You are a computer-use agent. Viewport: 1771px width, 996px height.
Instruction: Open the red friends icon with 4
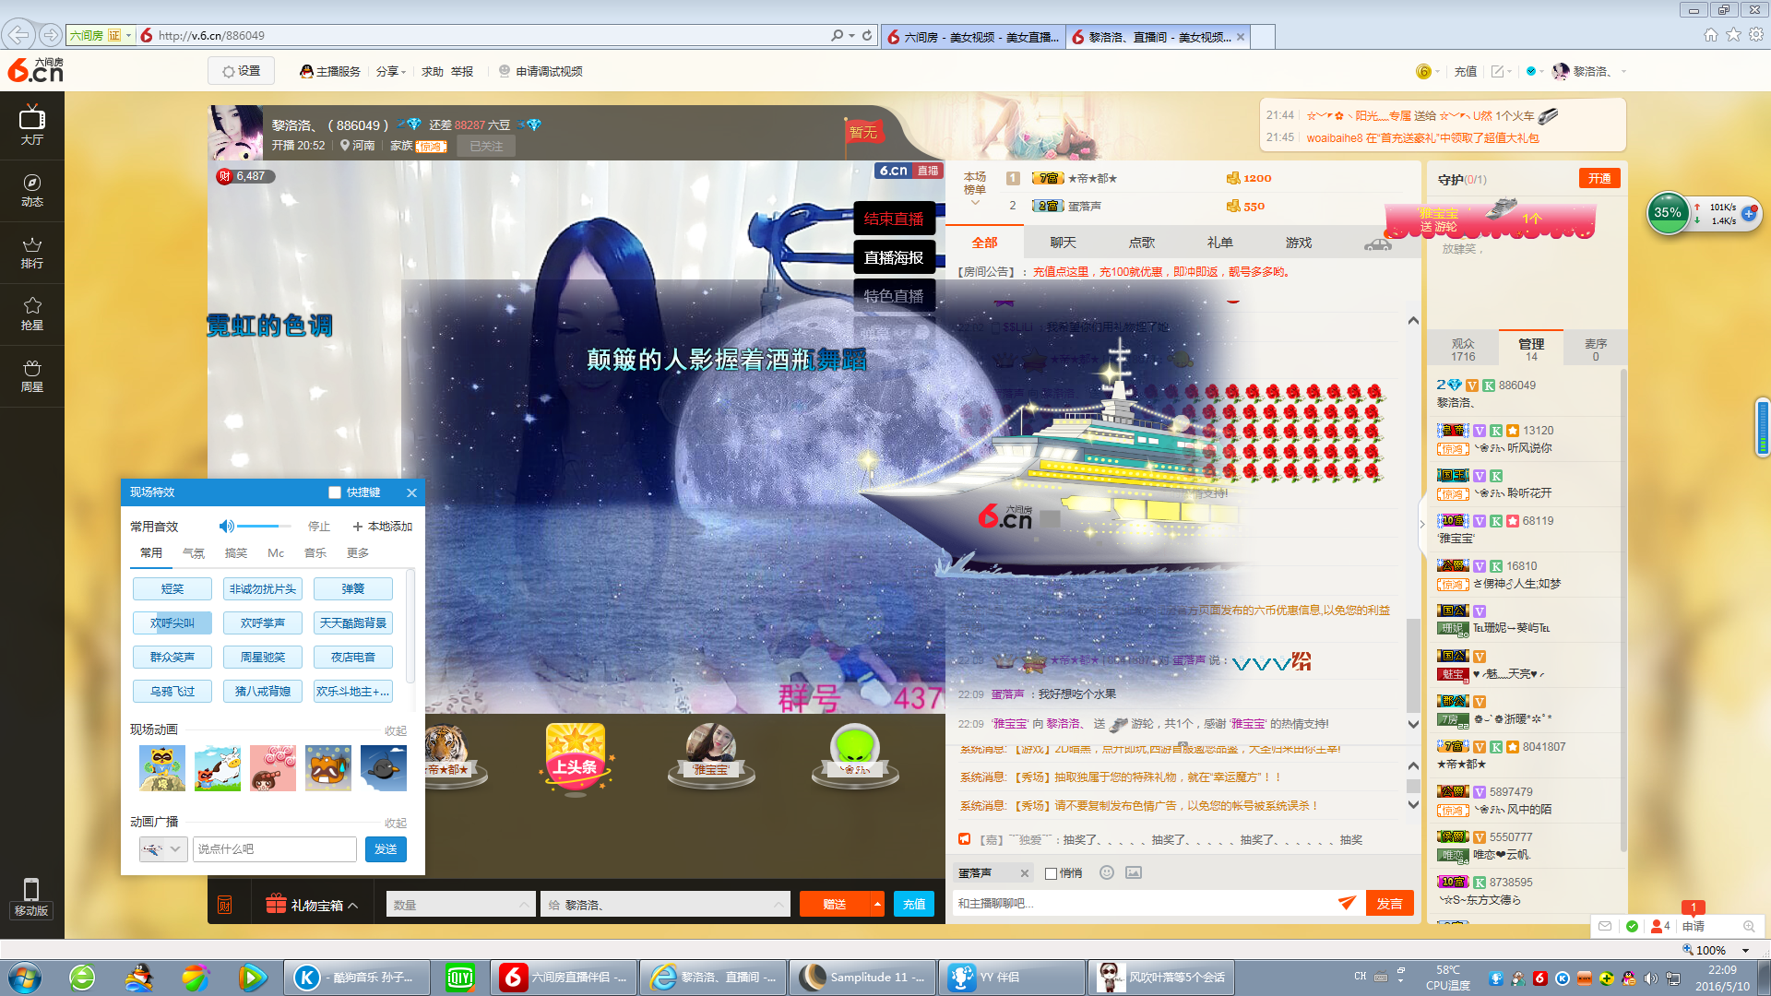pos(1660,926)
